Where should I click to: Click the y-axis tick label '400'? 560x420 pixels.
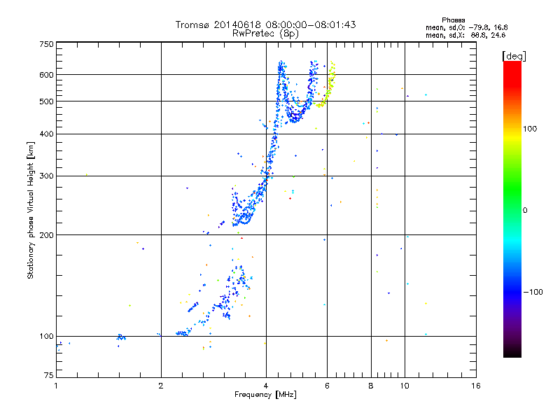click(x=46, y=134)
